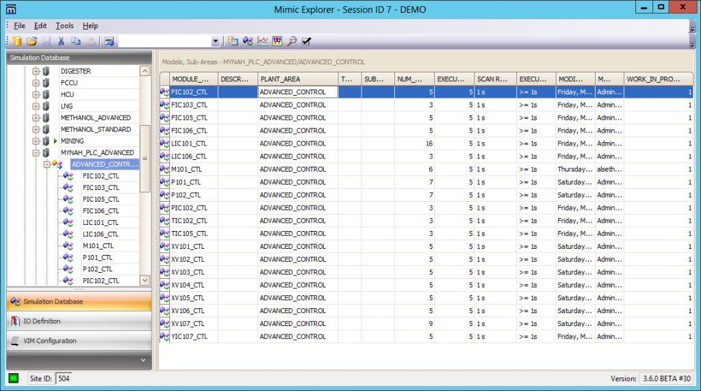
Task: Click the row icon beside LIC101_CTL
Action: (164, 144)
